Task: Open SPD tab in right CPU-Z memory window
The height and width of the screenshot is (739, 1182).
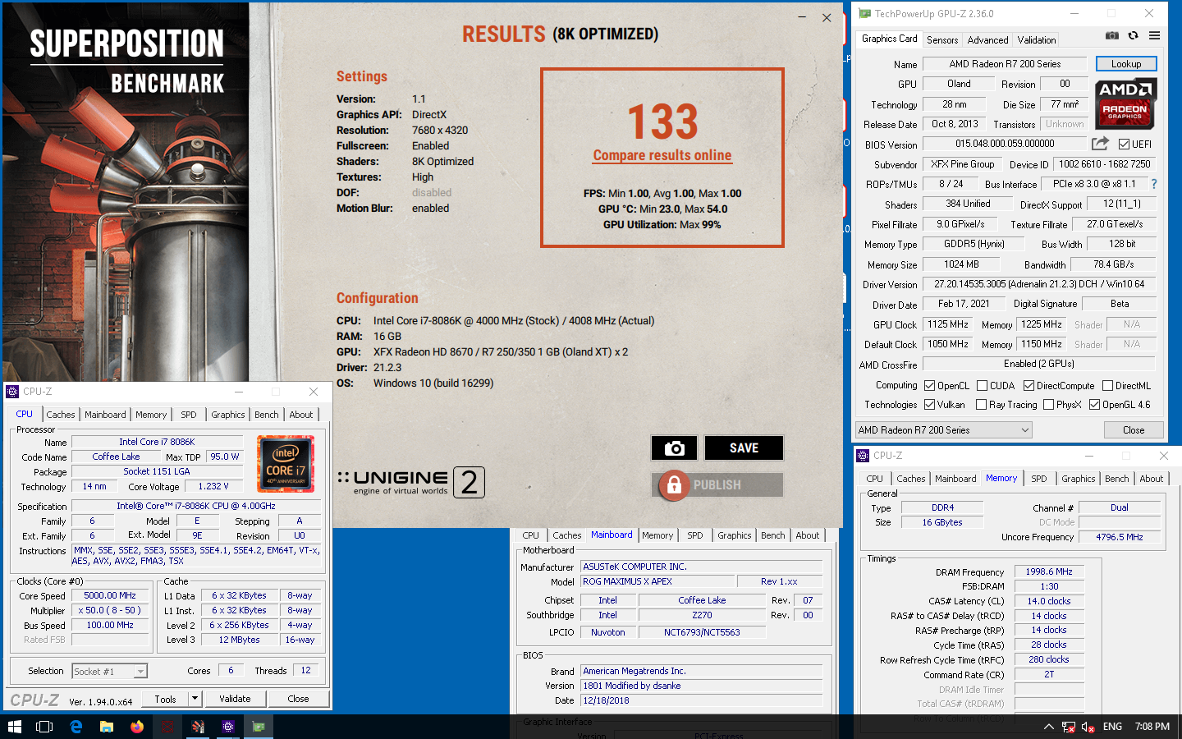Action: click(x=1039, y=479)
